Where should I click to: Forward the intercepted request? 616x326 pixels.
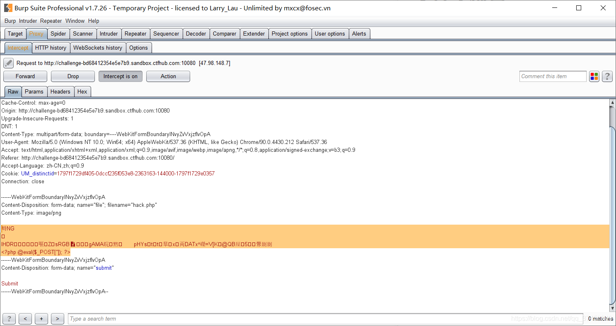(x=25, y=76)
